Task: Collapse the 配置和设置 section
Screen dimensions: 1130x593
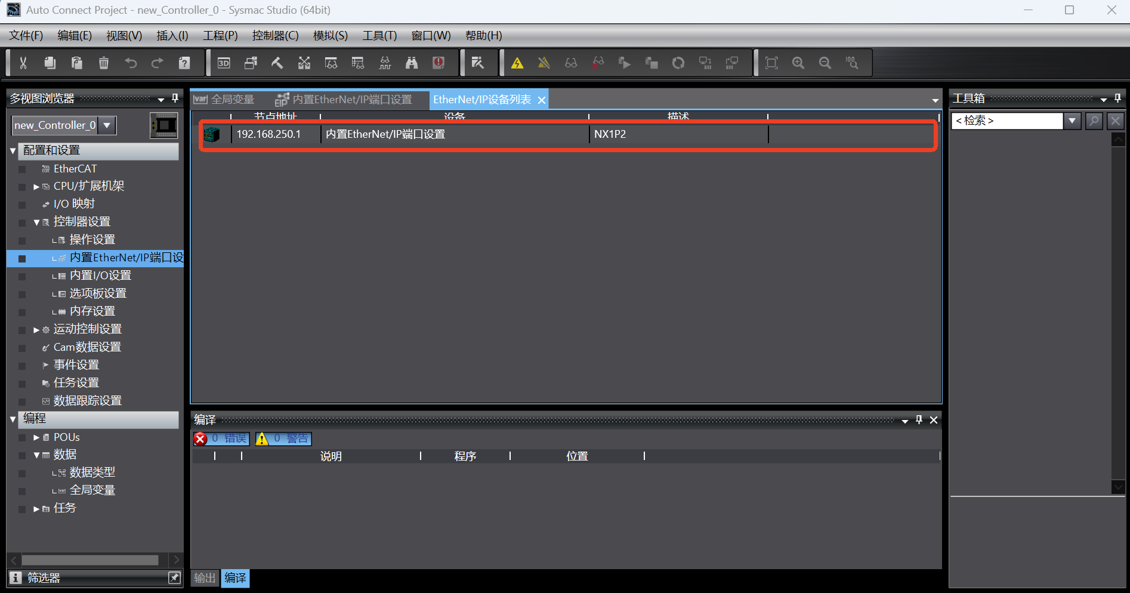Action: tap(13, 151)
